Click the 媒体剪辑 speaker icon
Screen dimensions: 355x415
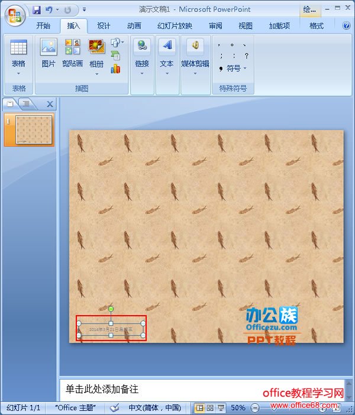point(195,46)
